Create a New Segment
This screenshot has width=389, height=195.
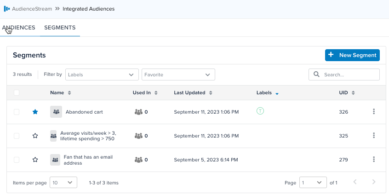point(352,55)
